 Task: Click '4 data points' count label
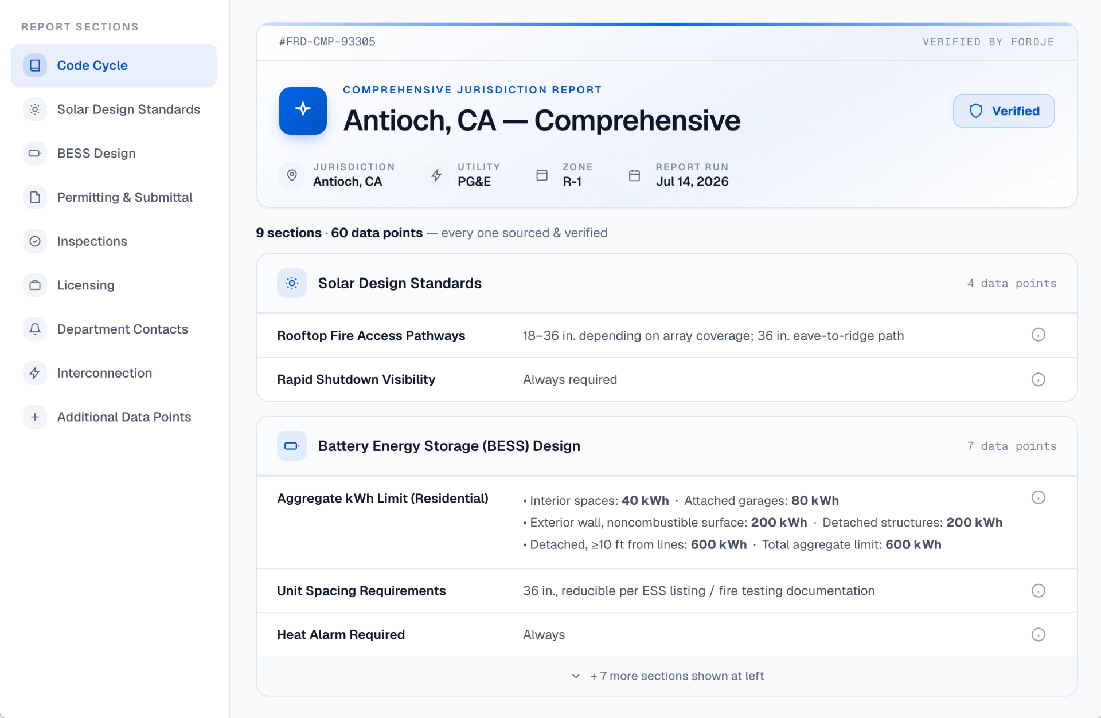point(1012,283)
